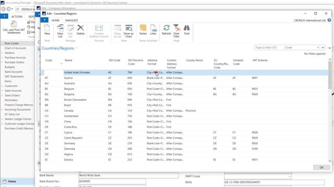Open the application menu dropdown in dialog
334x187 pixels.
44,20
